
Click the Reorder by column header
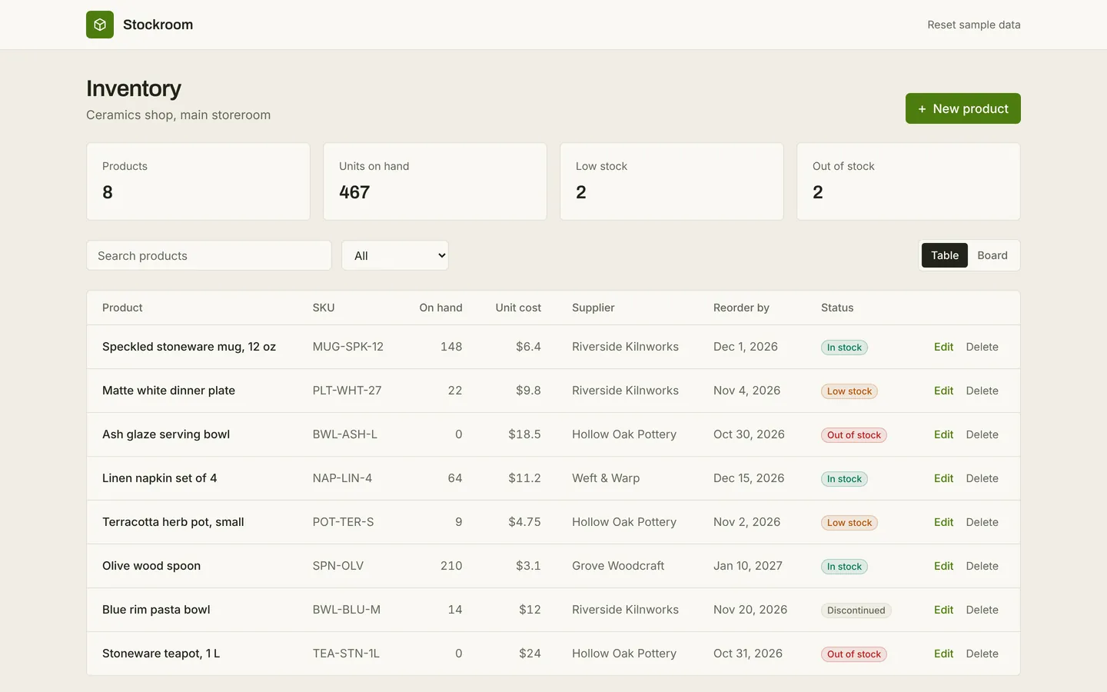(741, 308)
